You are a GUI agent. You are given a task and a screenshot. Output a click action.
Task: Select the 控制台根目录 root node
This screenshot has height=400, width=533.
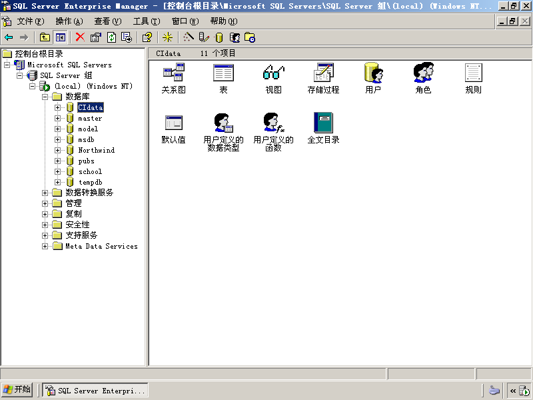pyautogui.click(x=39, y=54)
